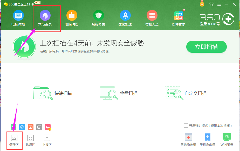The image size is (240, 151).
Task: Open 功能大全 all features
Action: [x=152, y=18]
